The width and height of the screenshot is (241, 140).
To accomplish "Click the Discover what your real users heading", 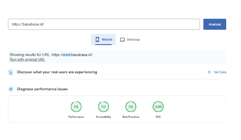I will 57,72.
